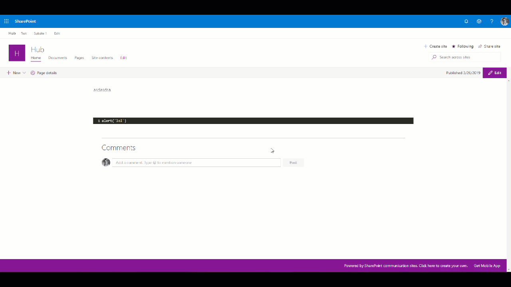Click the Hub site logo tile
511x287 pixels.
17,53
